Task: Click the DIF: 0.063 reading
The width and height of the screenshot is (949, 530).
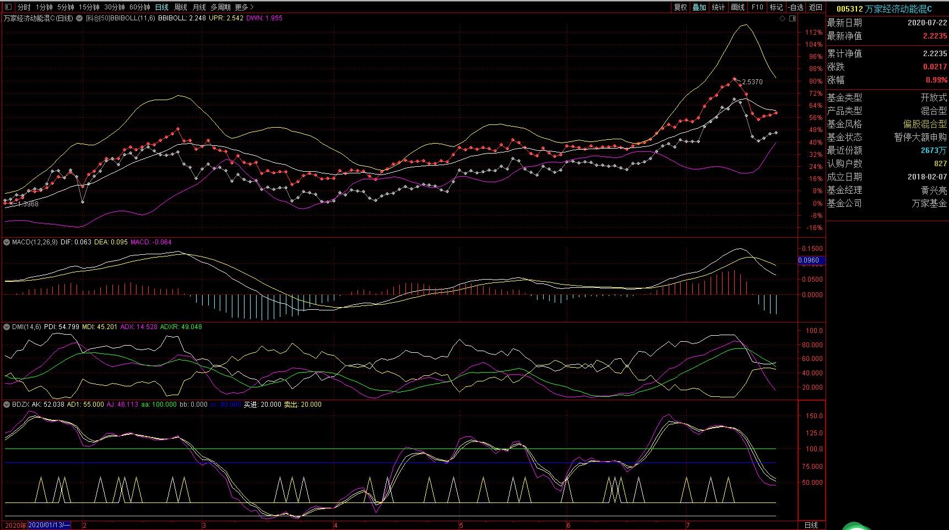Action: pos(76,242)
